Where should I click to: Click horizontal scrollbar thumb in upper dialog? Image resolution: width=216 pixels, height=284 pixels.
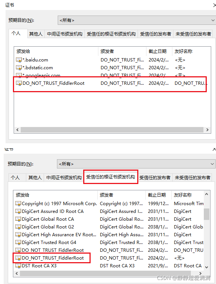[112, 130]
